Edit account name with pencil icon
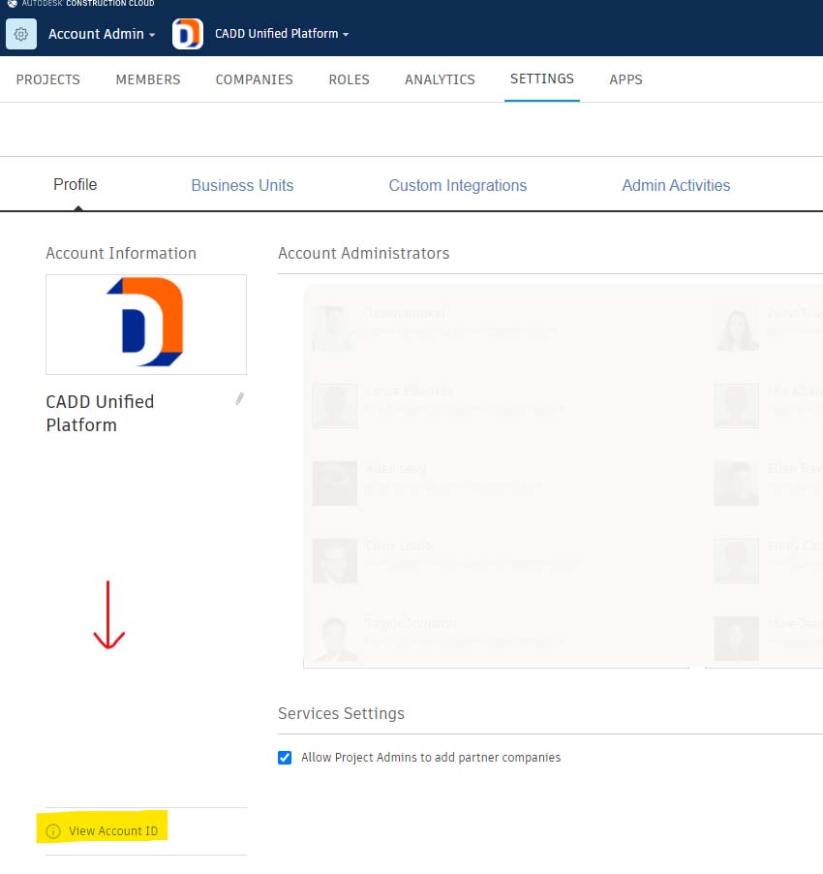Viewport: 823px width, 874px height. point(239,398)
